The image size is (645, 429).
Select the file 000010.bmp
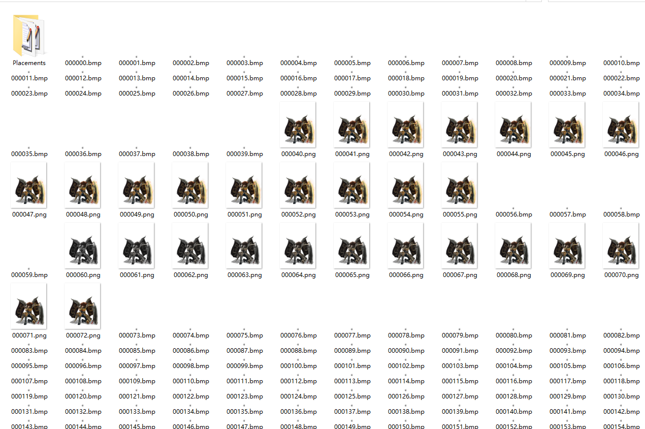[x=621, y=63]
